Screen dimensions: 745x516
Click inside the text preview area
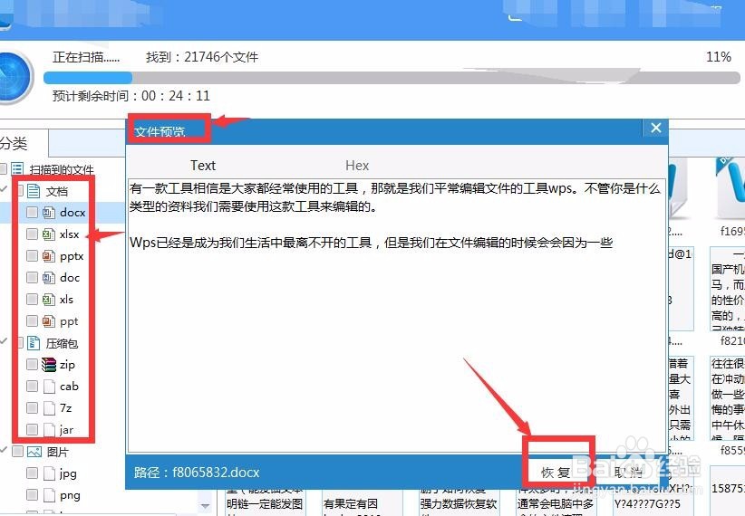[397, 316]
